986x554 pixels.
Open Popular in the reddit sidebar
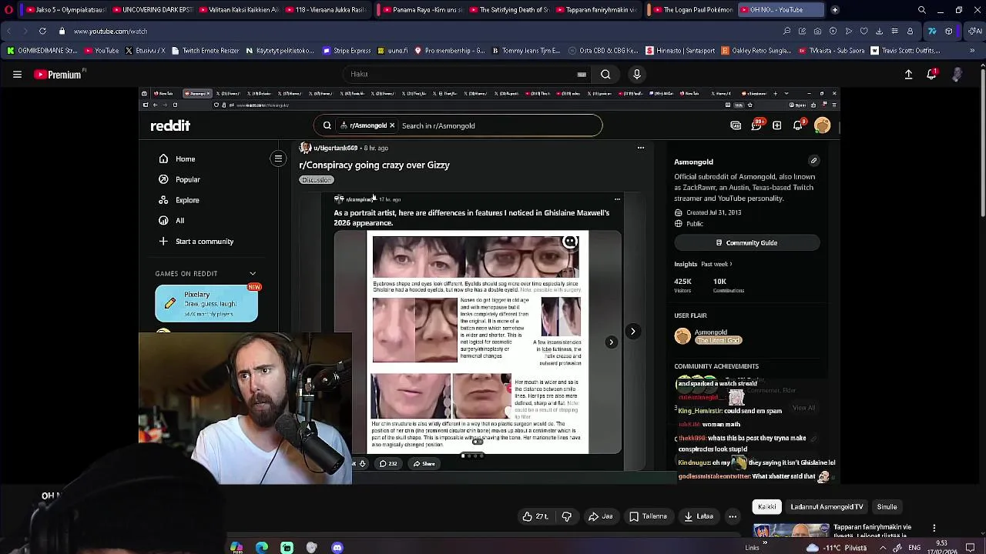point(187,180)
